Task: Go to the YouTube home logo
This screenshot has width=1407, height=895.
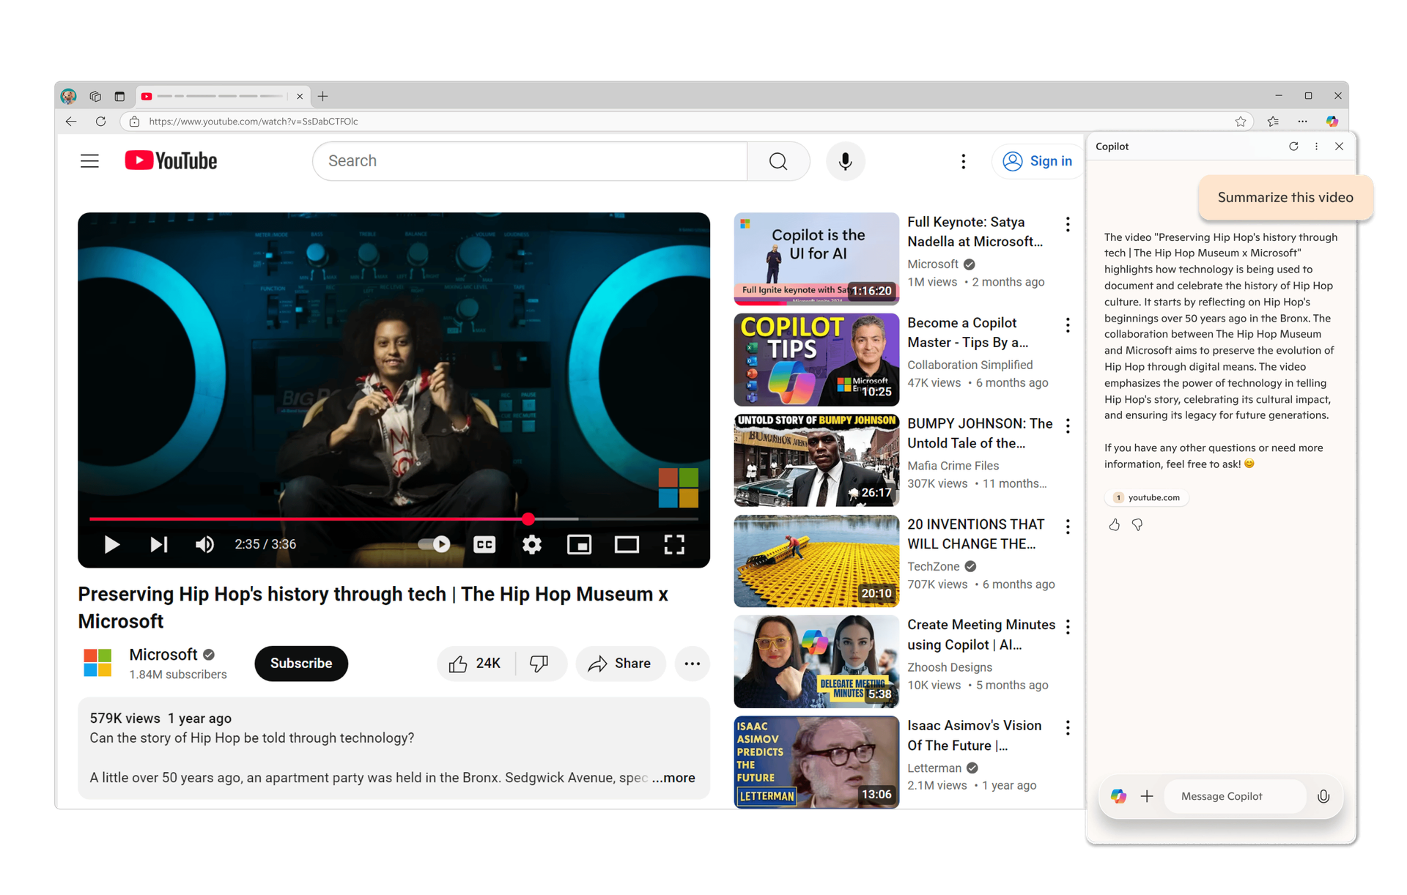Action: [171, 160]
